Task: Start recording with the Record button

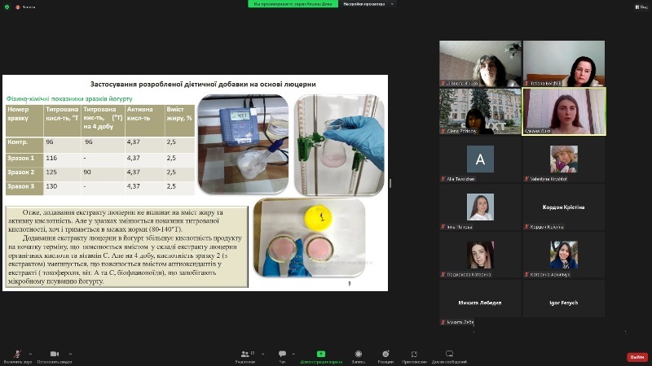Action: point(359,355)
